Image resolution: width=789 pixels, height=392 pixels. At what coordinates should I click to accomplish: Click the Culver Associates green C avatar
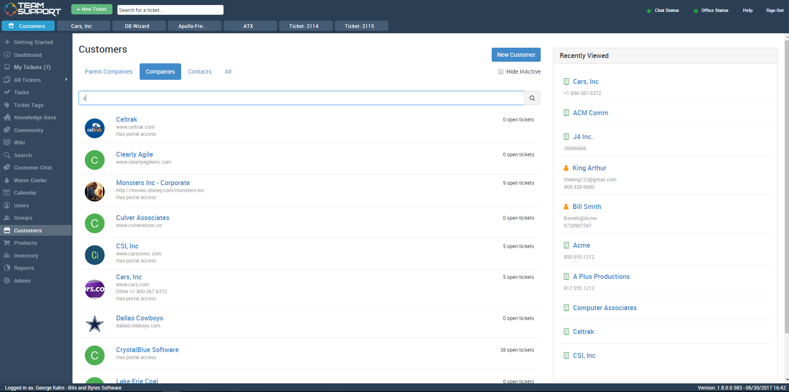95,223
